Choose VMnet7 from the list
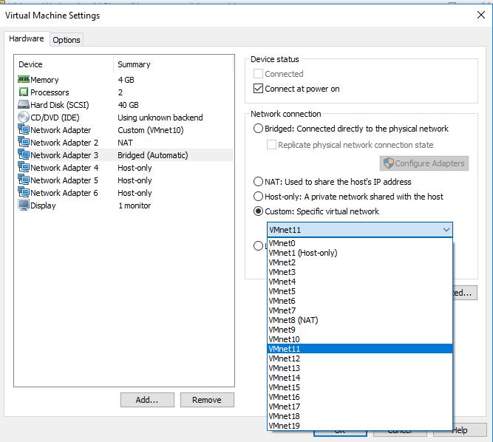 coord(360,310)
